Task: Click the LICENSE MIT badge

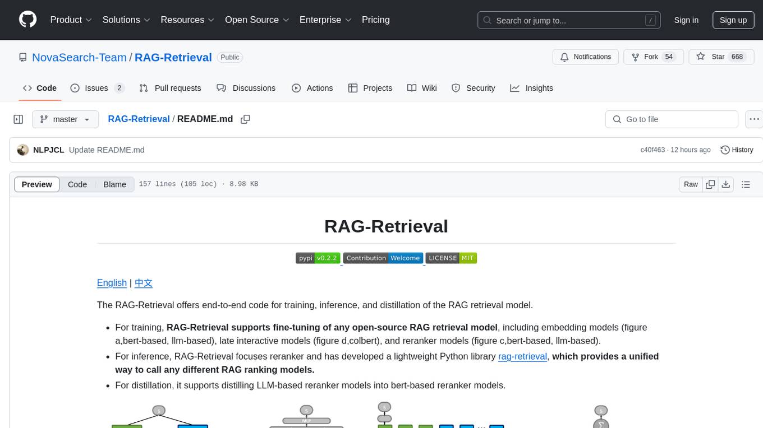Action: click(451, 258)
